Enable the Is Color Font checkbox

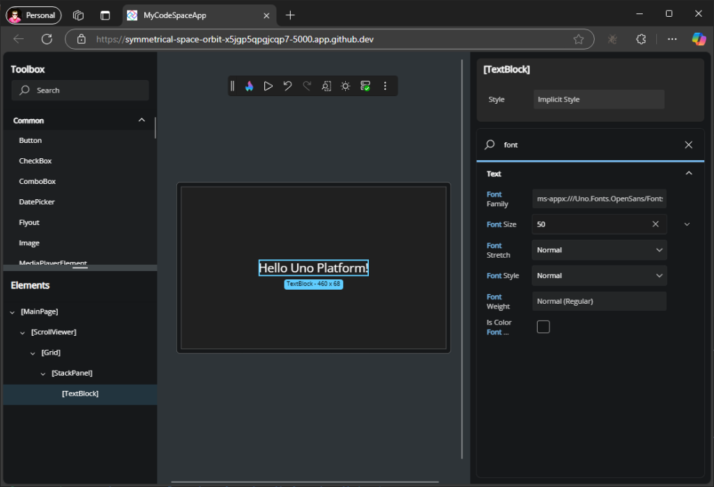543,326
